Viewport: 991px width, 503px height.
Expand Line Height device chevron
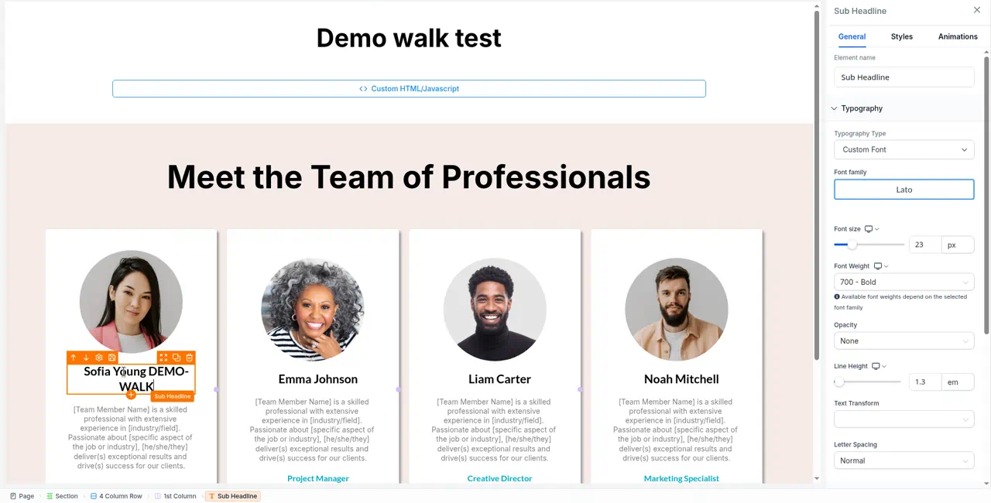click(884, 366)
